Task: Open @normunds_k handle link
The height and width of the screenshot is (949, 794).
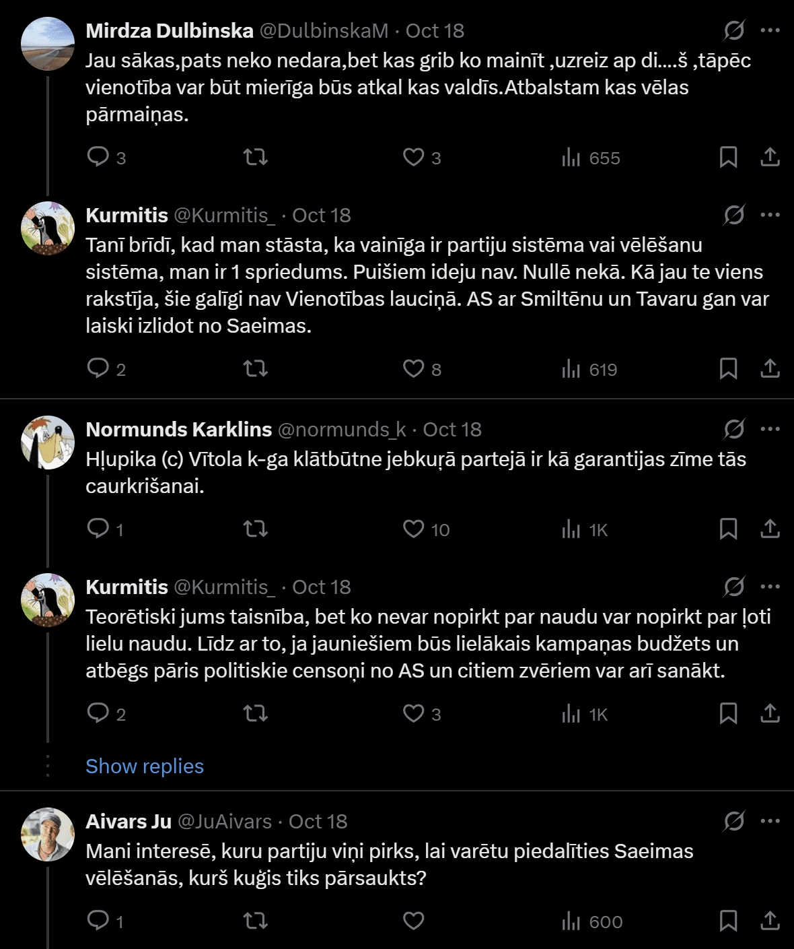Action: tap(342, 429)
